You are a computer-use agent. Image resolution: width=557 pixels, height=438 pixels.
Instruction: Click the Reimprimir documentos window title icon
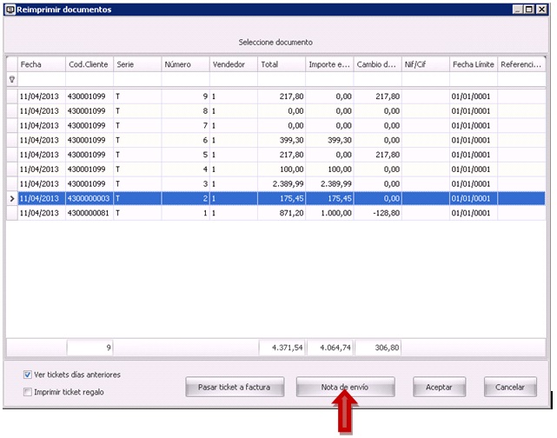[x=10, y=8]
